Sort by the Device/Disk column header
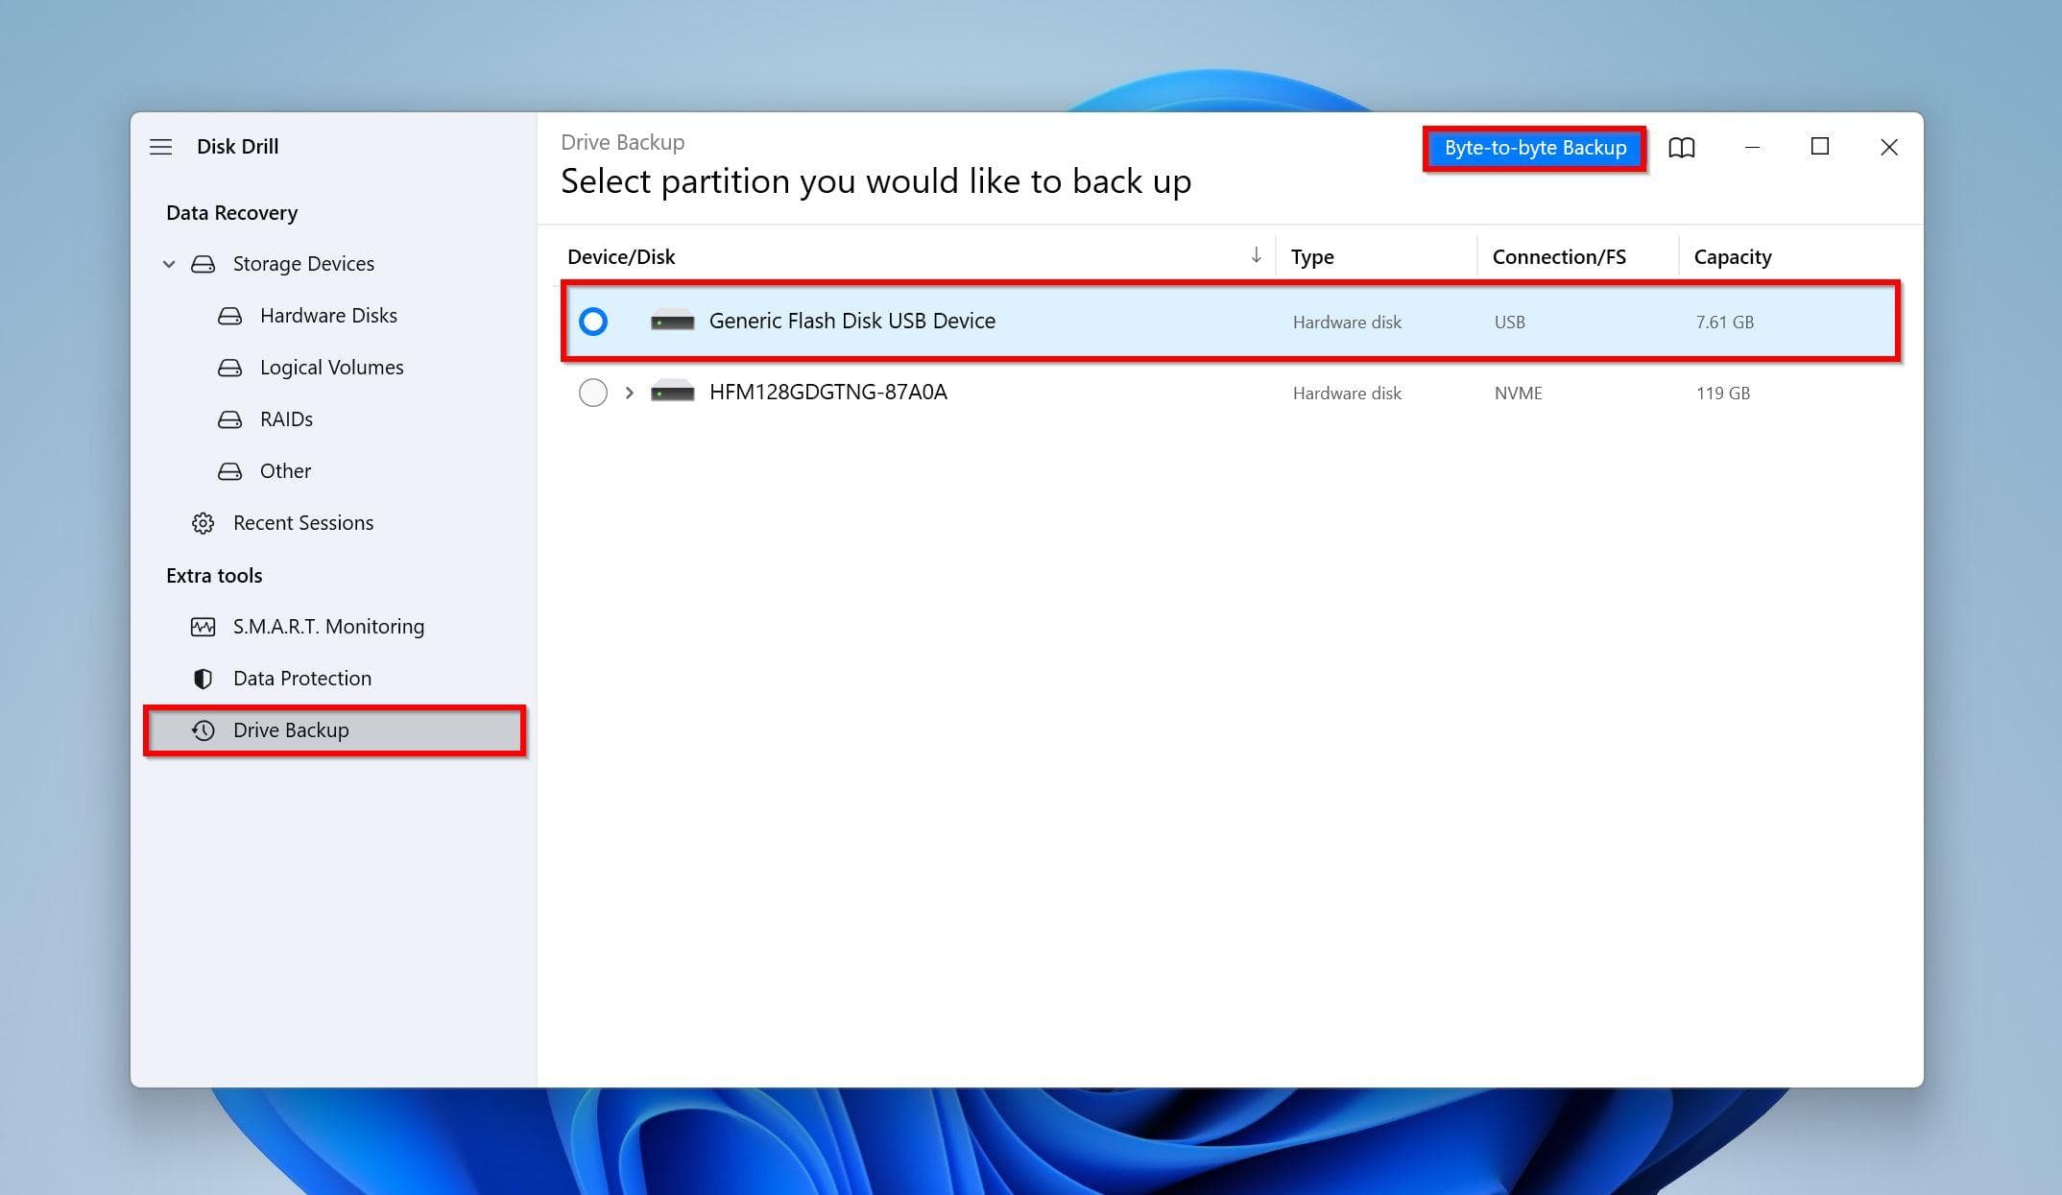 (x=621, y=257)
